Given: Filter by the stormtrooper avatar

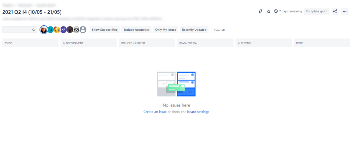Looking at the screenshot, I should [x=76, y=30].
